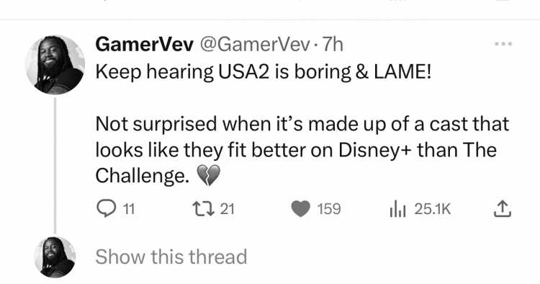This screenshot has height=284, width=540.
Task: Click the 'Keep hearing USA2 is boring' line
Action: coord(263,72)
